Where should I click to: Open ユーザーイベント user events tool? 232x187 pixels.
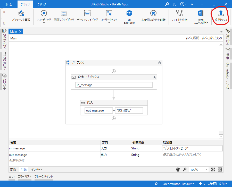point(109,16)
